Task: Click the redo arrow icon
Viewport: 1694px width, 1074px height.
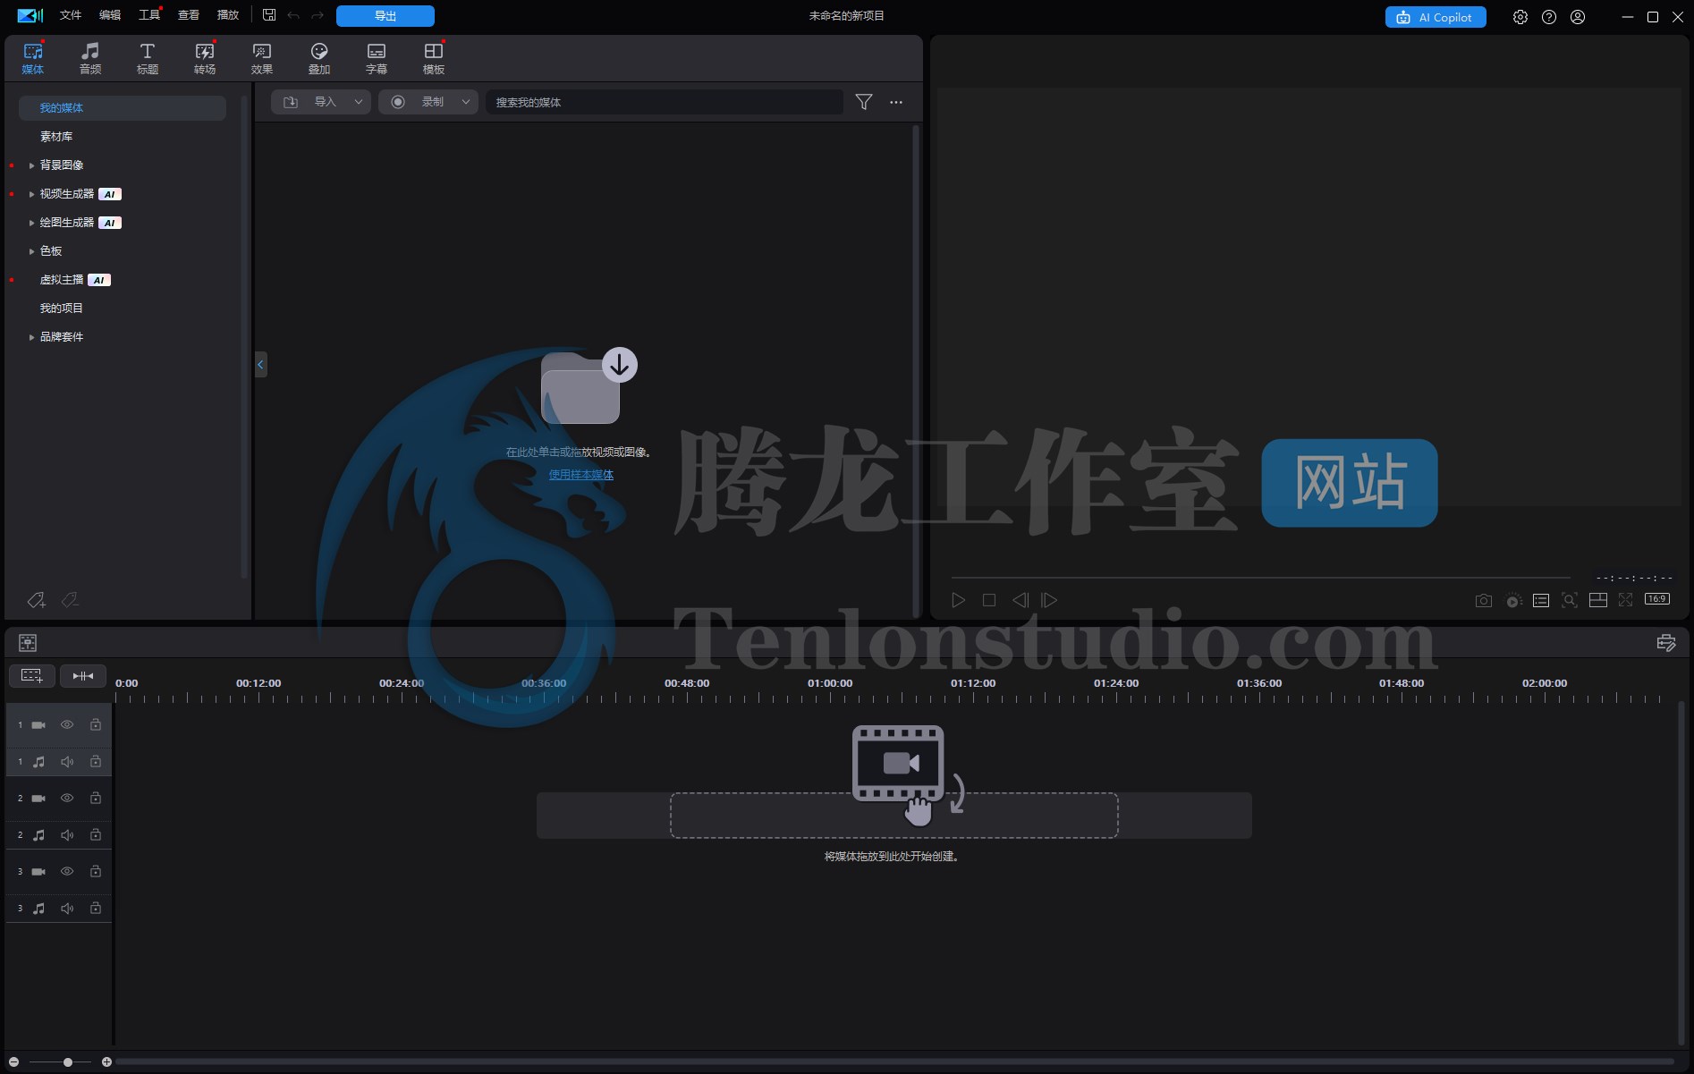Action: (x=318, y=16)
